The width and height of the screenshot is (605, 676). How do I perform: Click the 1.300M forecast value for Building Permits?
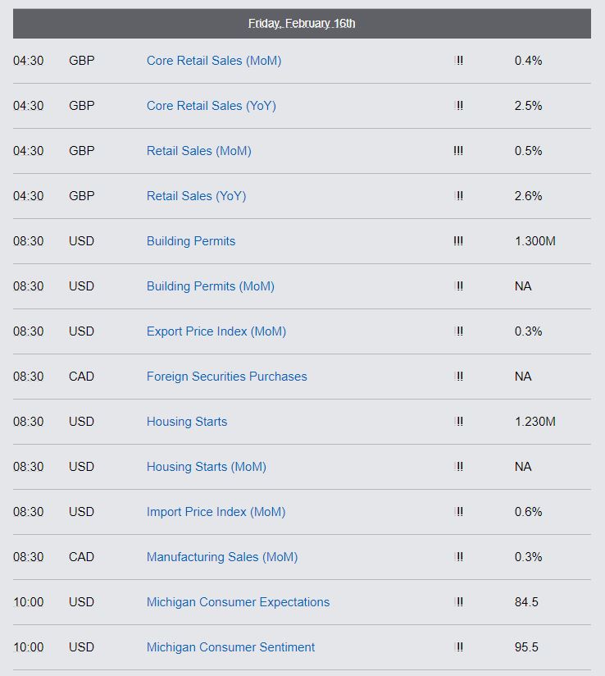(x=534, y=241)
